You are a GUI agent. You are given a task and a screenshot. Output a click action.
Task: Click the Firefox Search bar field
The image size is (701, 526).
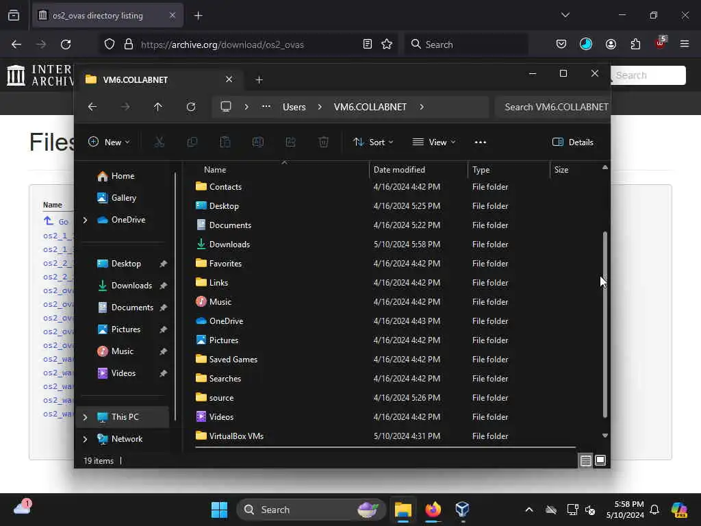coord(466,45)
